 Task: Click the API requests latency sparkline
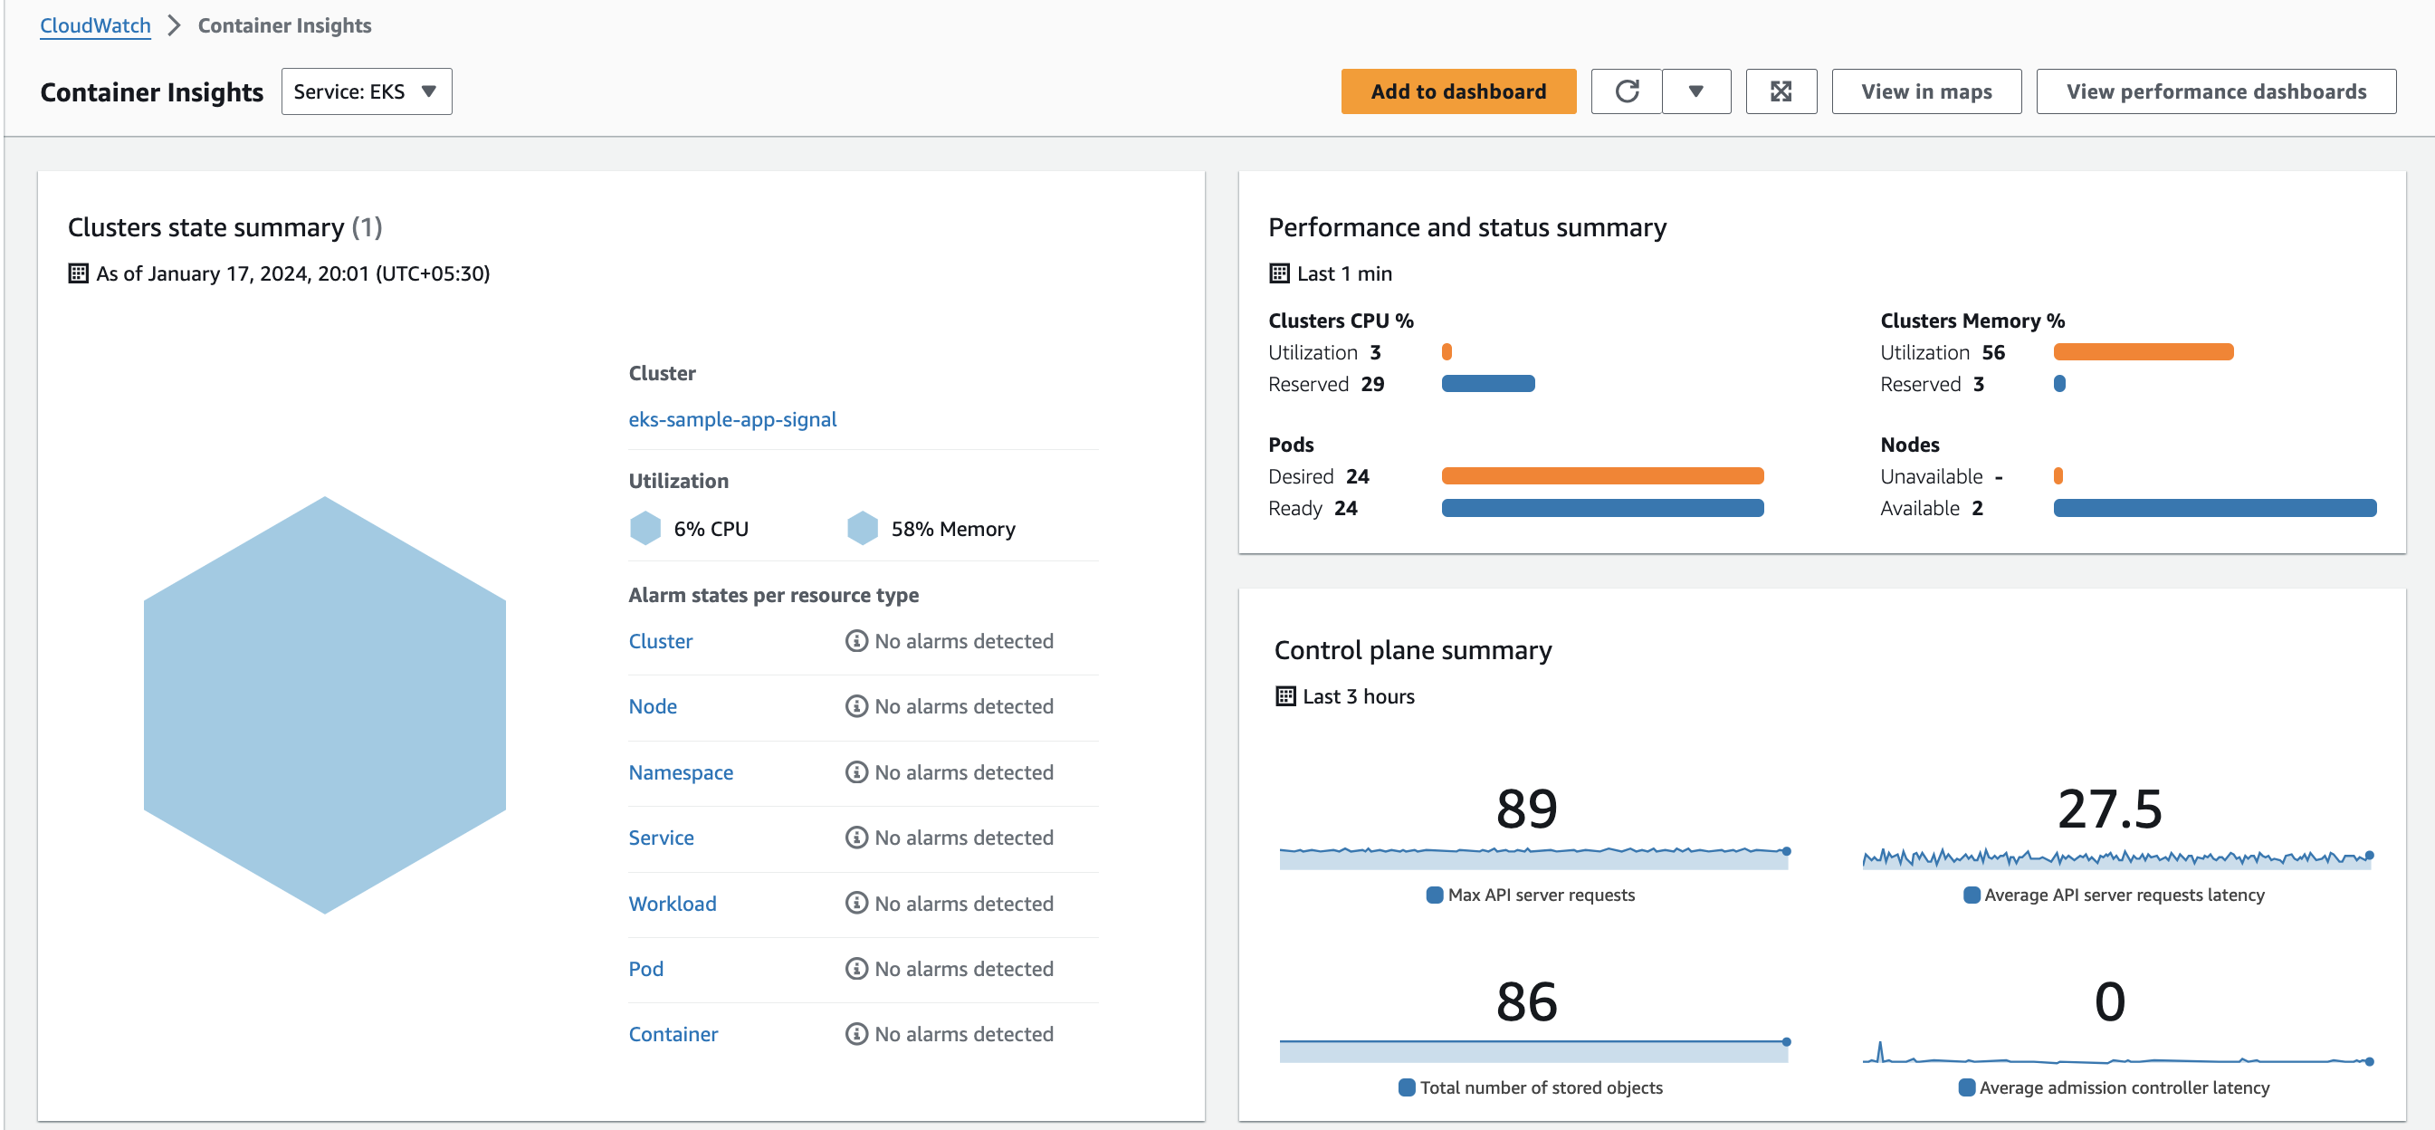[2117, 857]
